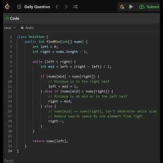The image size is (163, 163).
Task: Submit the solution
Action: pos(149,7)
